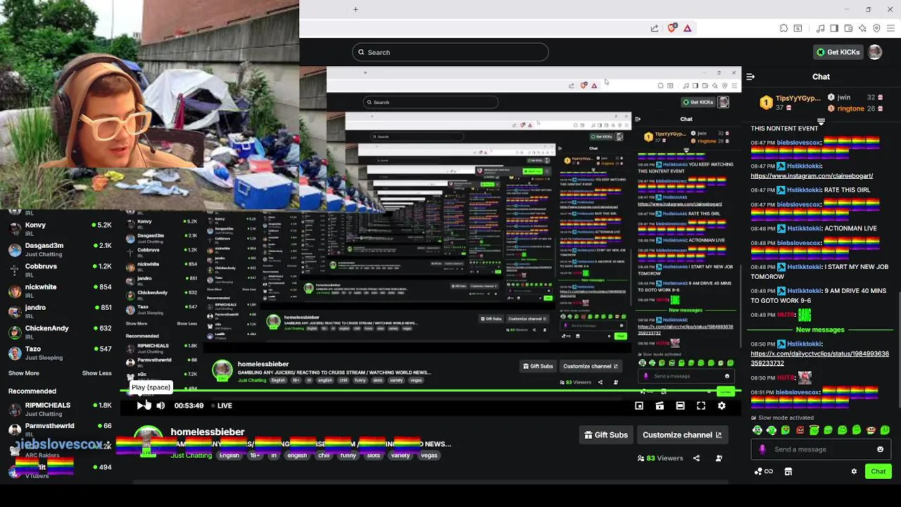Click user icon beside the share icon
Screen dimensions: 901x507
click(x=719, y=458)
